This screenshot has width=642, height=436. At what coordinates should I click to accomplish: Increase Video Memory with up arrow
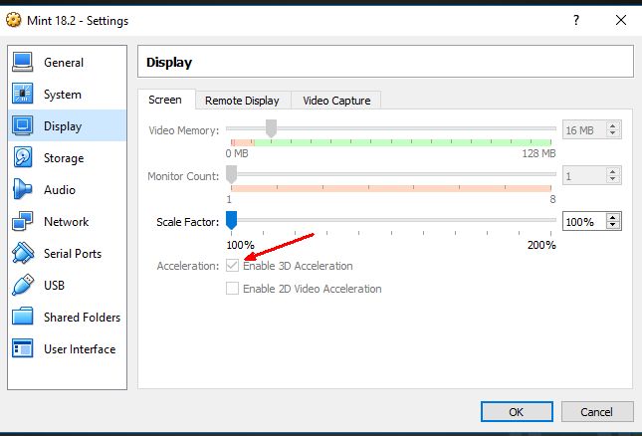pyautogui.click(x=612, y=126)
